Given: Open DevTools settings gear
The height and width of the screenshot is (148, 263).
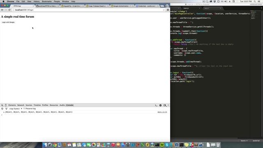Looking at the screenshot, I should tap(160, 105).
